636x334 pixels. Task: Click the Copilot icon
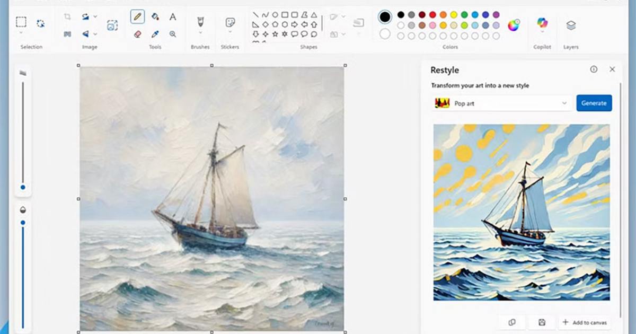point(542,23)
